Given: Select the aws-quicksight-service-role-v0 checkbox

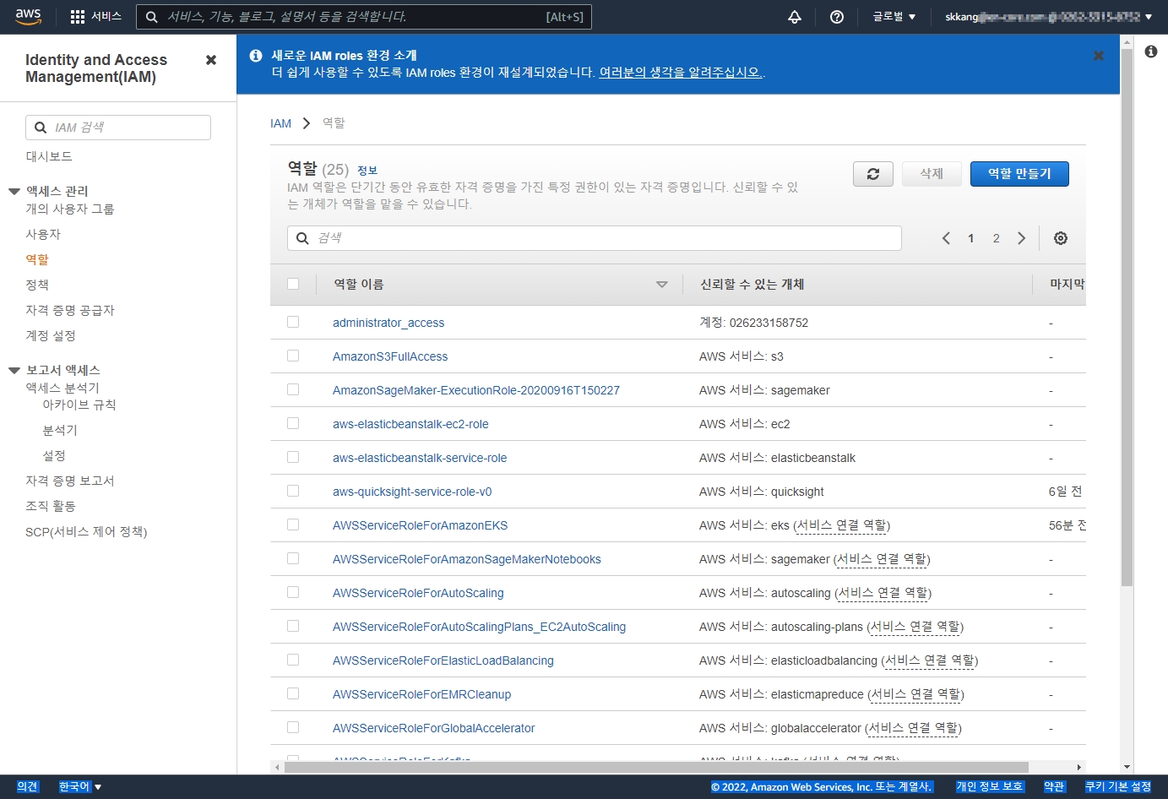Looking at the screenshot, I should click(x=293, y=491).
